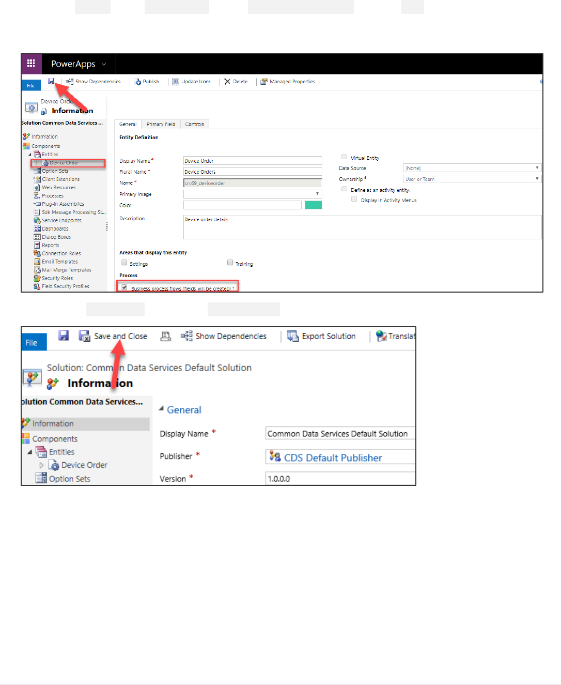Open Option Sets in solution window tree
Viewport: 561px width, 685px height.
(x=63, y=479)
